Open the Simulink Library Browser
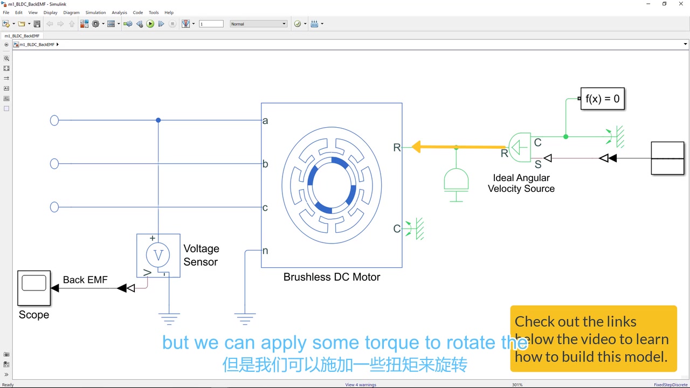Viewport: 690px width, 388px height. tap(84, 23)
